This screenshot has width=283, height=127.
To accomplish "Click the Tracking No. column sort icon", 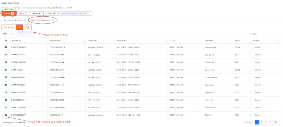I will click(46, 41).
